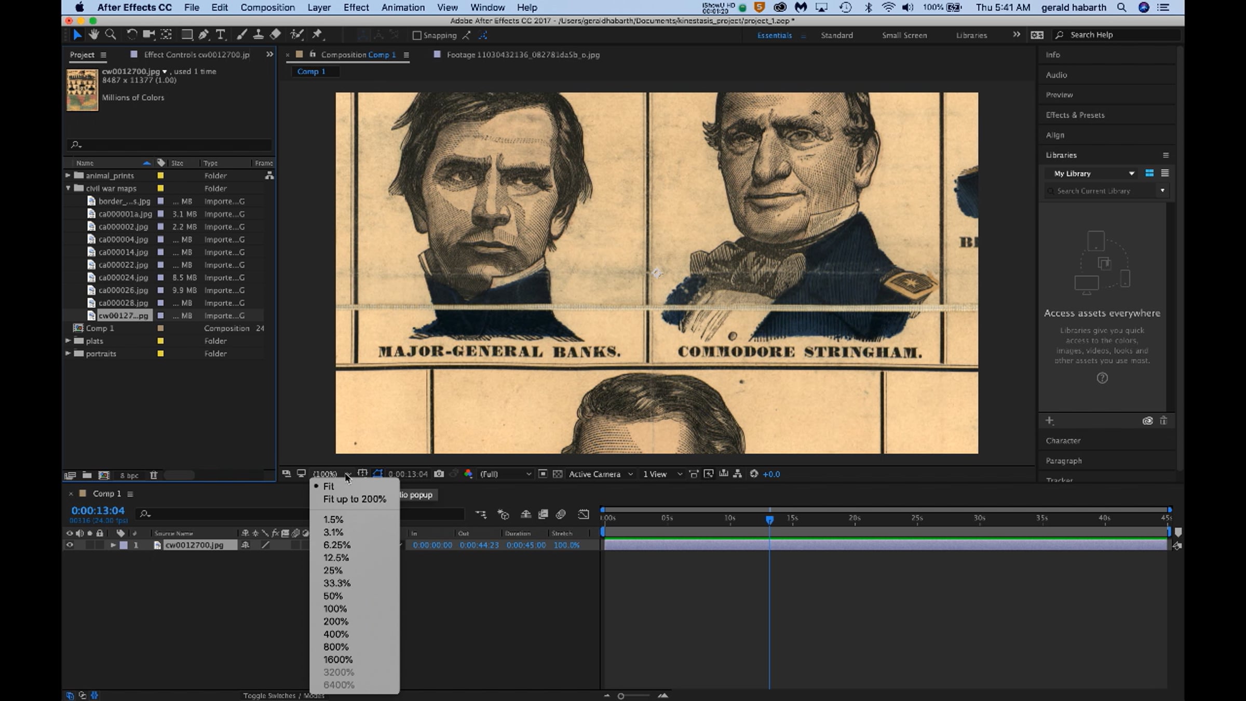Select the Pen tool
Image resolution: width=1246 pixels, height=701 pixels.
(x=204, y=35)
